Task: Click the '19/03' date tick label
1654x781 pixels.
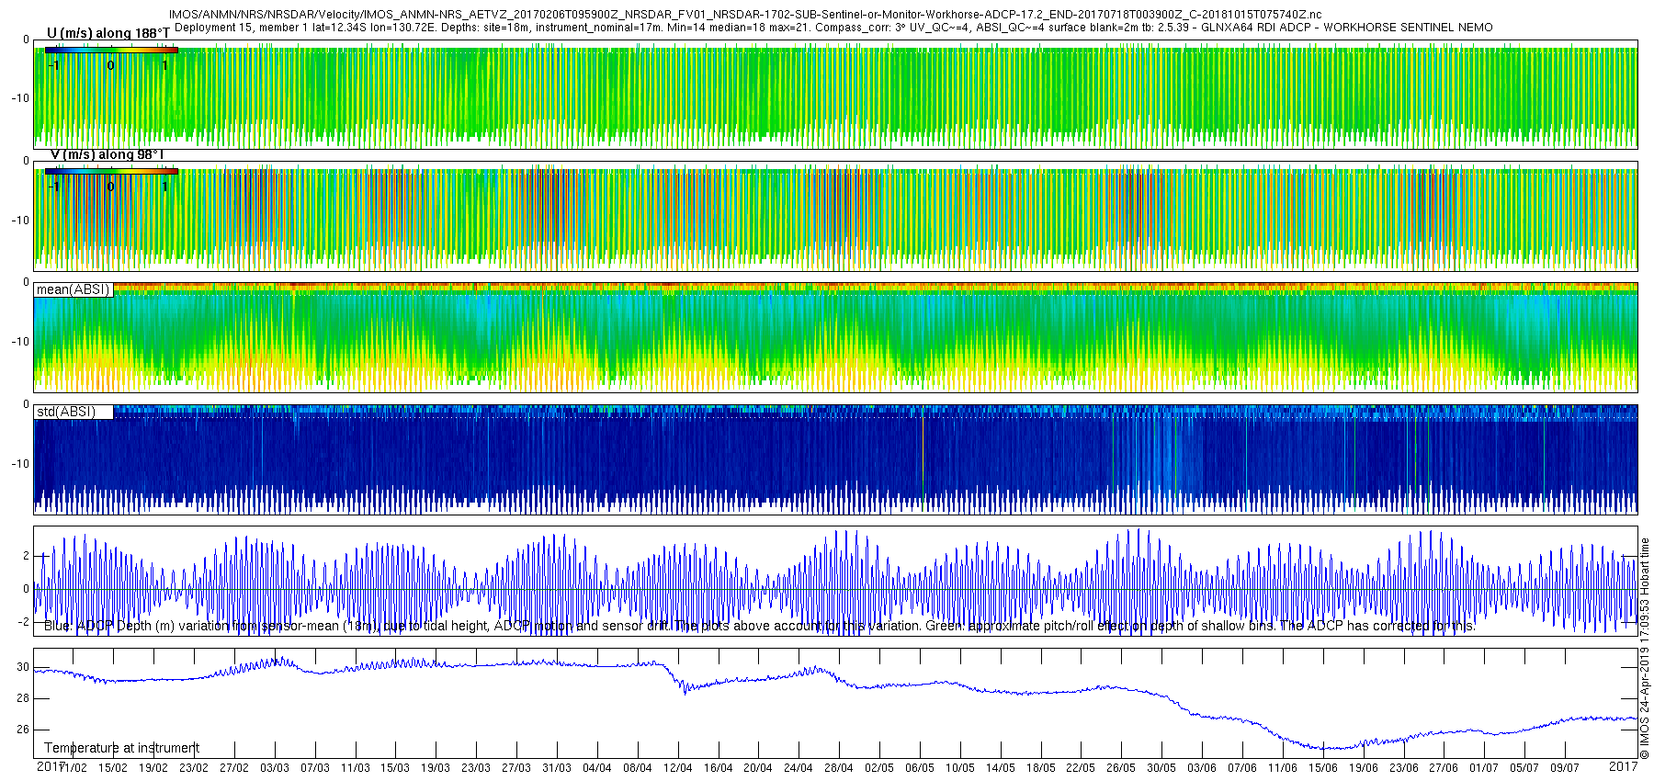Action: point(436,768)
